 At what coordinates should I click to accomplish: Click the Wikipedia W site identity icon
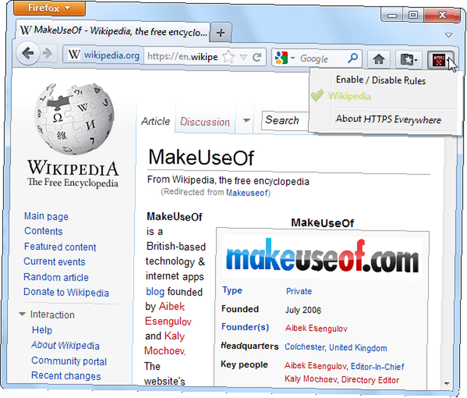74,55
